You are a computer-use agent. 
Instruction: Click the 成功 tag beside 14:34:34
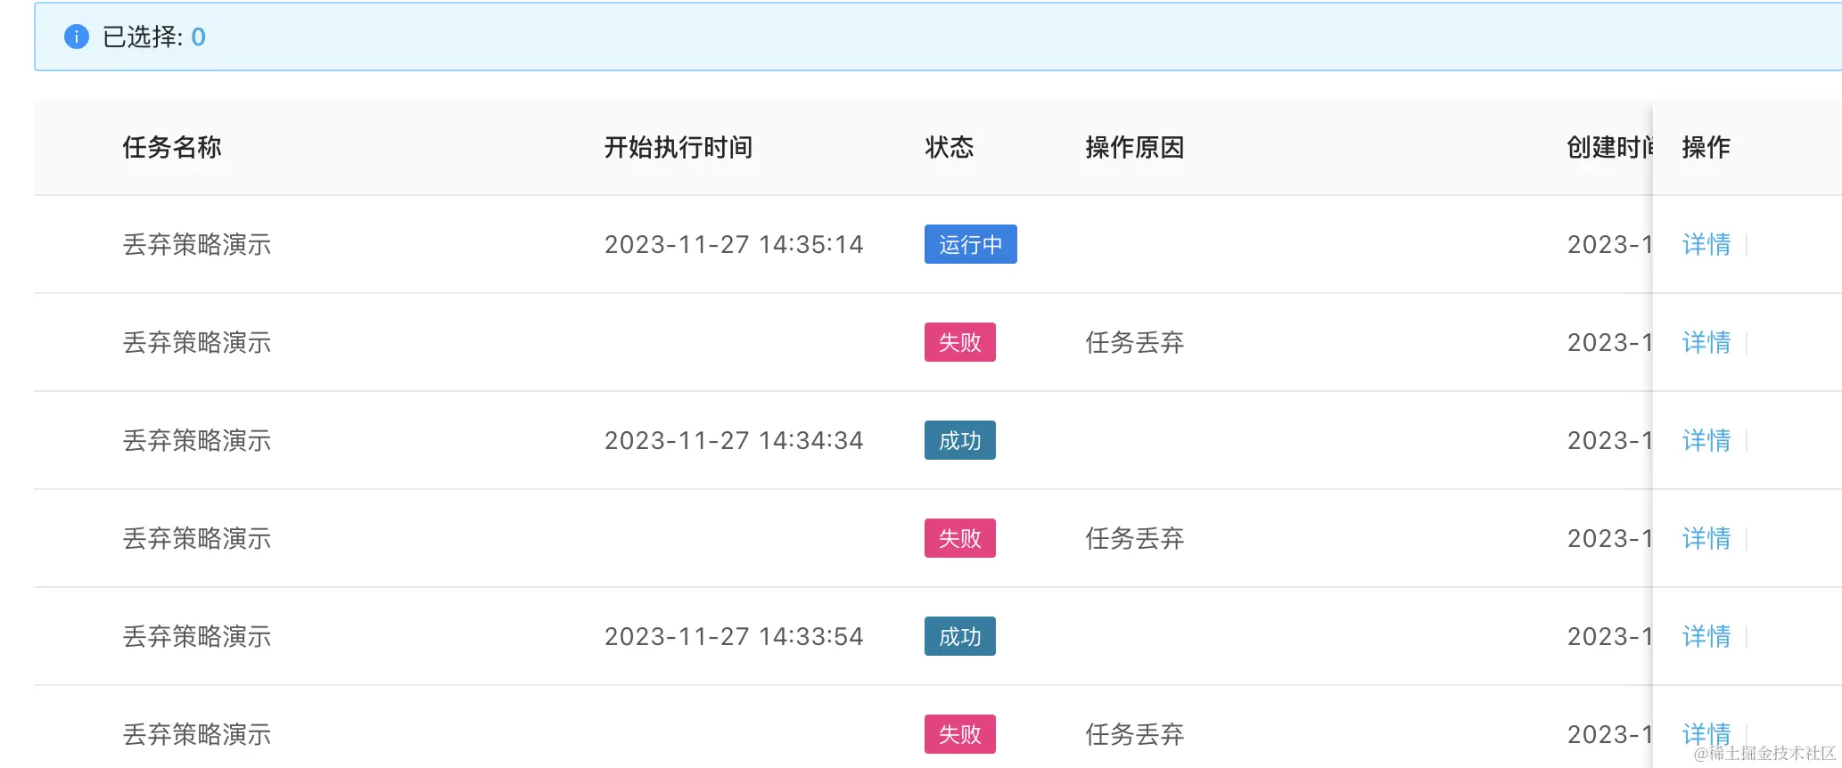click(x=959, y=440)
